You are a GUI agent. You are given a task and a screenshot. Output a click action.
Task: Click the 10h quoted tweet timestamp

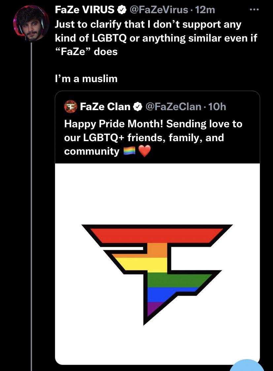click(217, 107)
